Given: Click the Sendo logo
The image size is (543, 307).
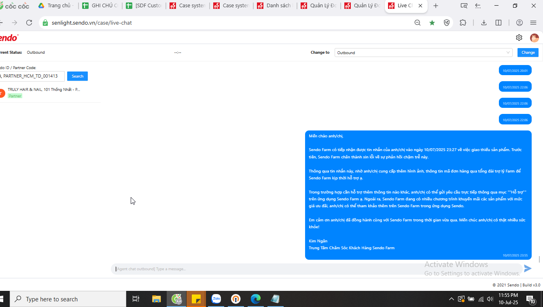Looking at the screenshot, I should [x=9, y=38].
